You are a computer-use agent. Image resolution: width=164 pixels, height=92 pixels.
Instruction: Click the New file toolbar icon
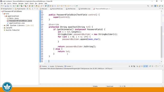pos(2,6)
